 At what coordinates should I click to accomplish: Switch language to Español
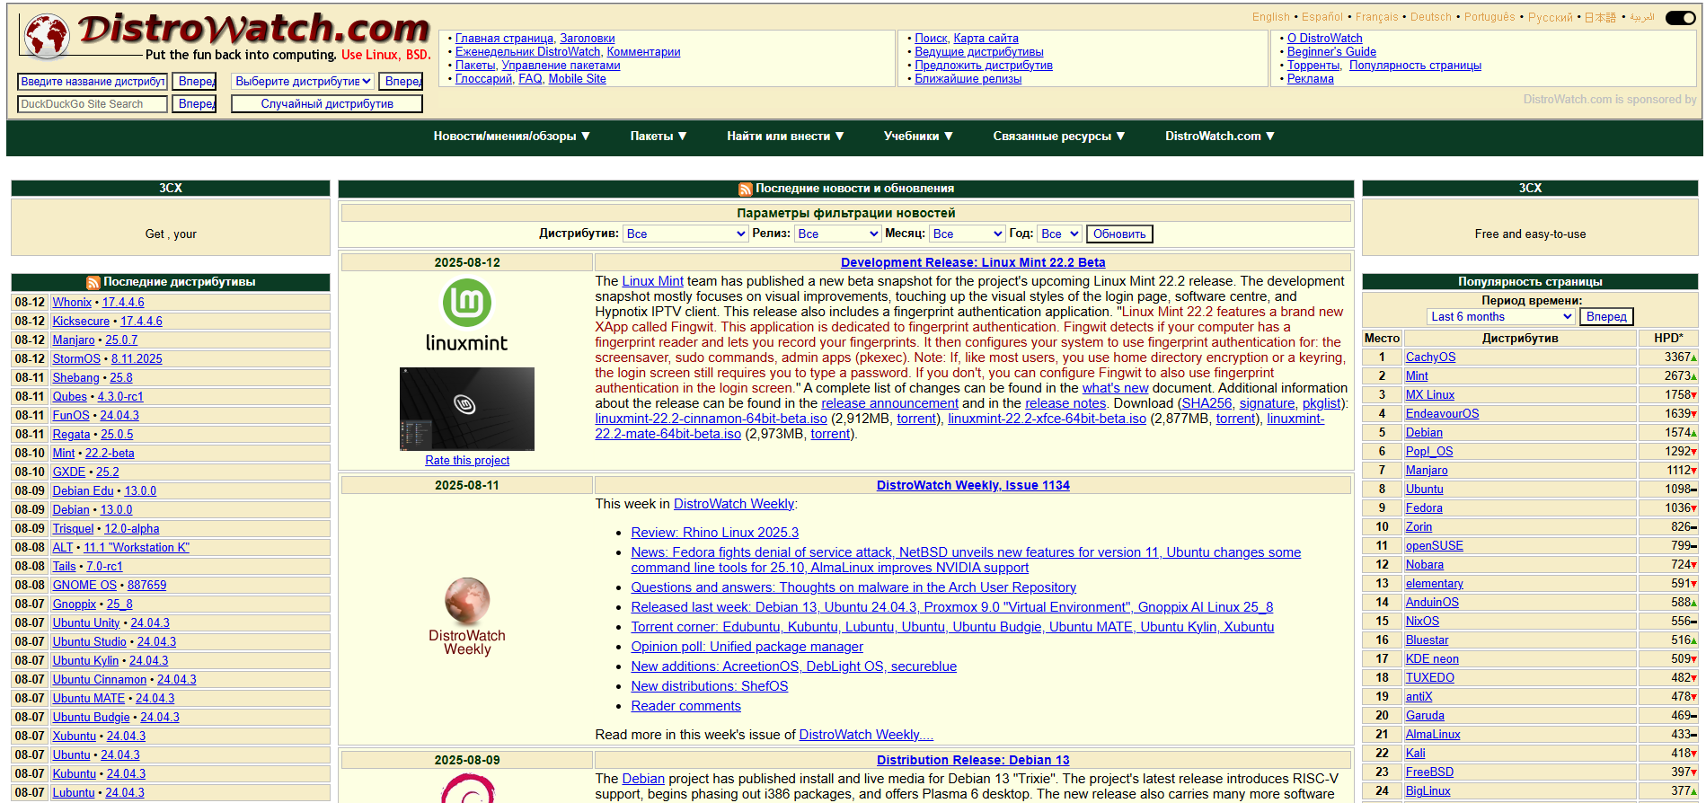[1322, 17]
